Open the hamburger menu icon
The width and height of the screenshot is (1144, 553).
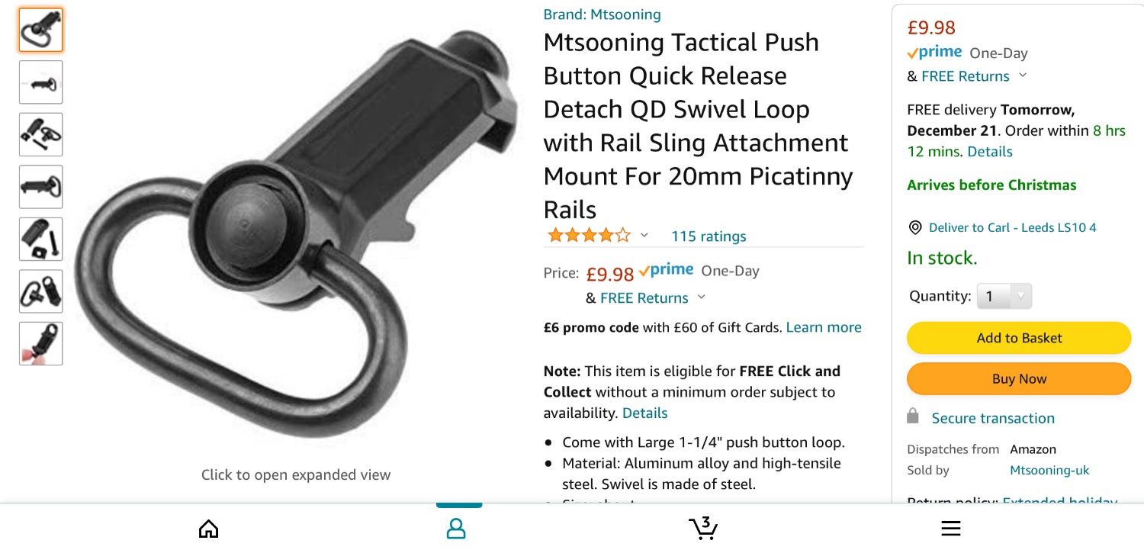(950, 529)
